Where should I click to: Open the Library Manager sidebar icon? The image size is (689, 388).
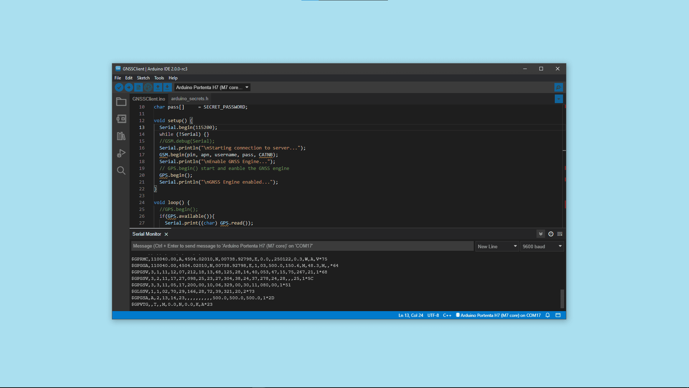[x=121, y=136]
